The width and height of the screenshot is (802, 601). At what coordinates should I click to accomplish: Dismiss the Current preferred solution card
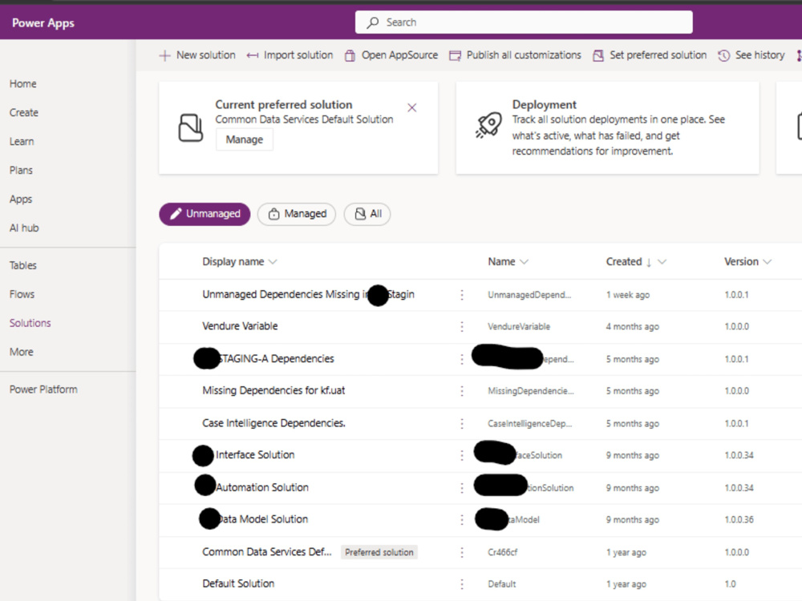point(411,107)
